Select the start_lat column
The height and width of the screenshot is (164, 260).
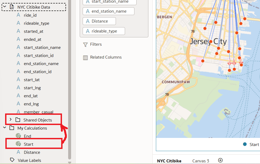coord(32,80)
